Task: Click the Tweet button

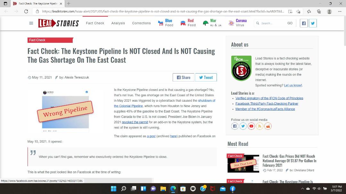Action: [x=206, y=77]
